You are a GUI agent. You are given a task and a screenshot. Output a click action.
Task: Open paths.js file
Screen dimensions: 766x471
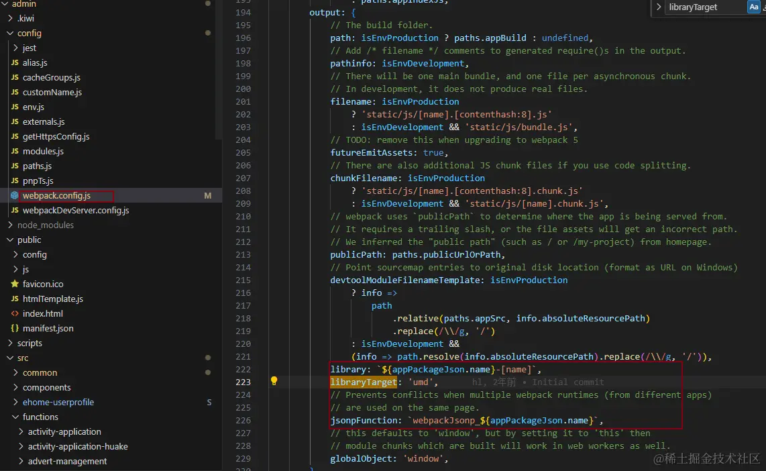(x=37, y=166)
